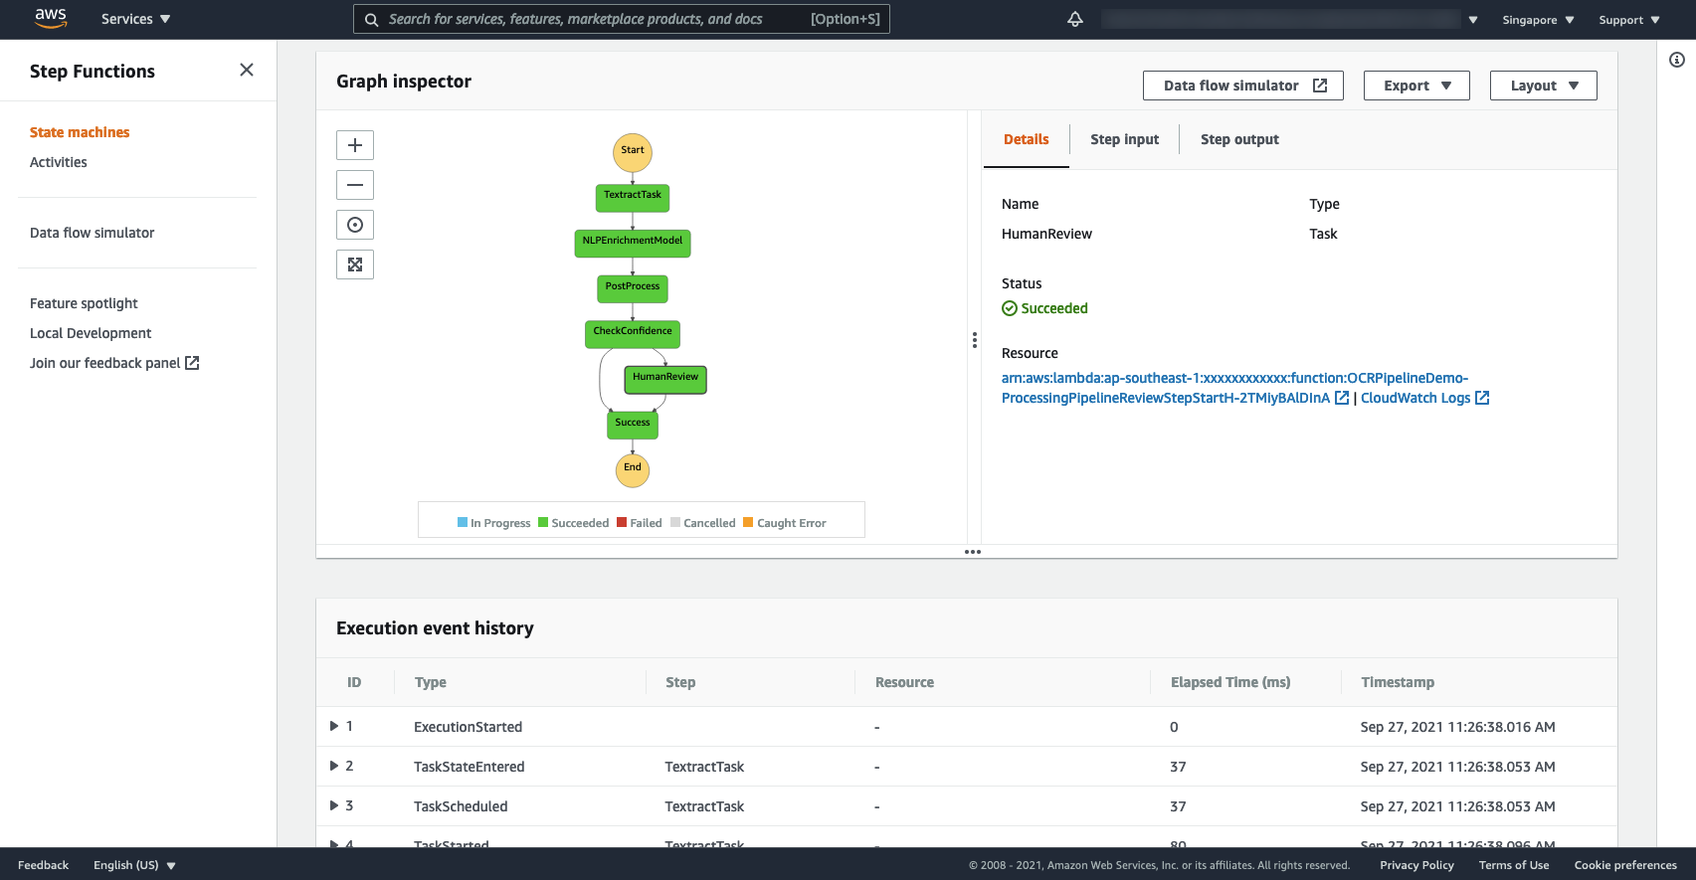
Task: Open Join our feedback panel link
Action: pos(114,363)
